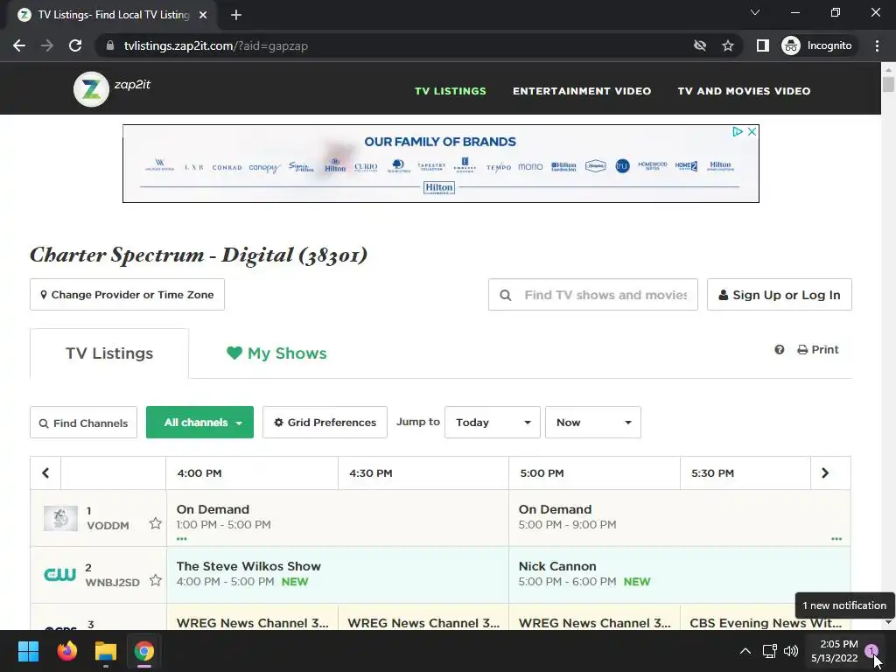Viewport: 896px width, 672px height.
Task: Open On Demand 1:00 PM - 5:00 PM listing
Action: coord(338,518)
